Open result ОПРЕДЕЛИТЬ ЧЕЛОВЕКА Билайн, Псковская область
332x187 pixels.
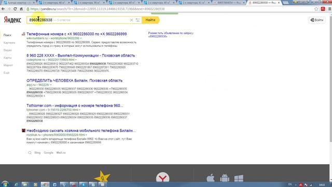click(75, 81)
